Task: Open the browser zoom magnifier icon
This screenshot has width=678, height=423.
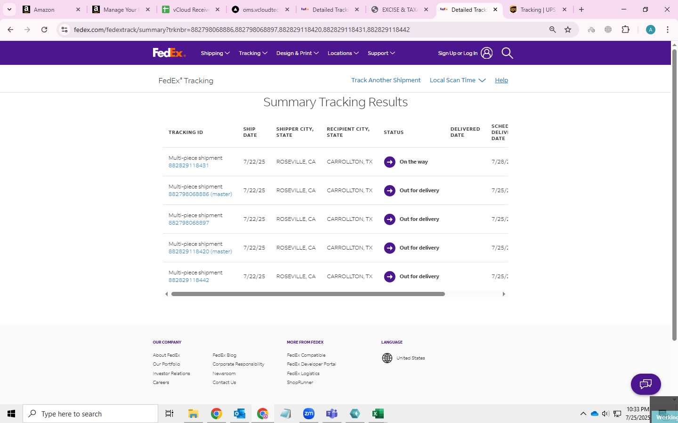Action: [553, 30]
